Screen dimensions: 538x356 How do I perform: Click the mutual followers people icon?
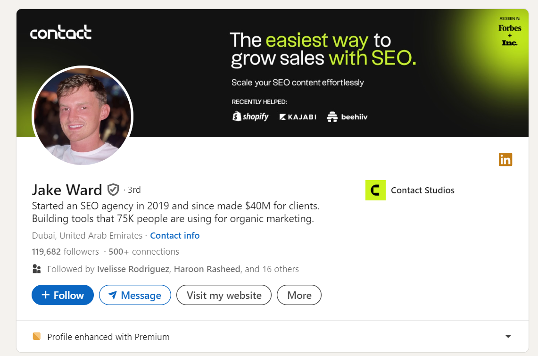[37, 269]
